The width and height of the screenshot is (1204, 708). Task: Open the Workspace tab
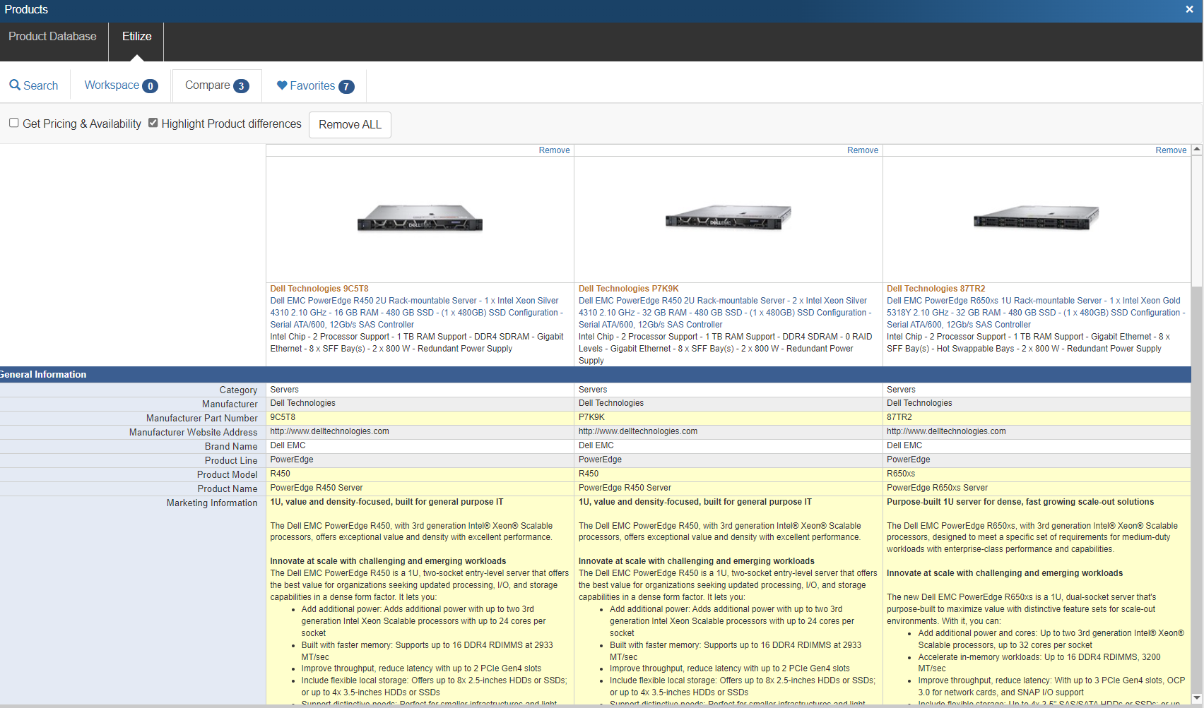(112, 85)
